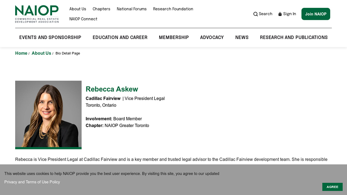Open Events and Sponsorship menu
The image size is (347, 195).
pos(50,37)
